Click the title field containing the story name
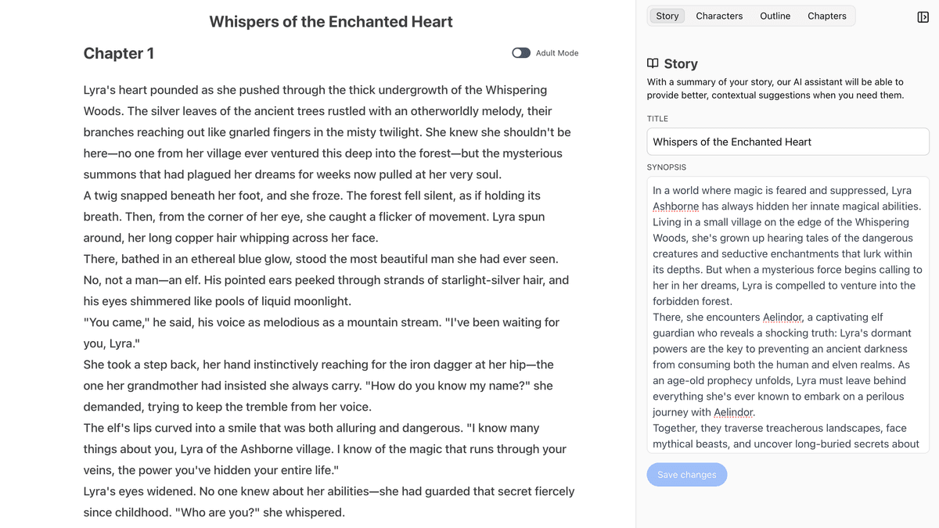Image resolution: width=939 pixels, height=528 pixels. [788, 141]
